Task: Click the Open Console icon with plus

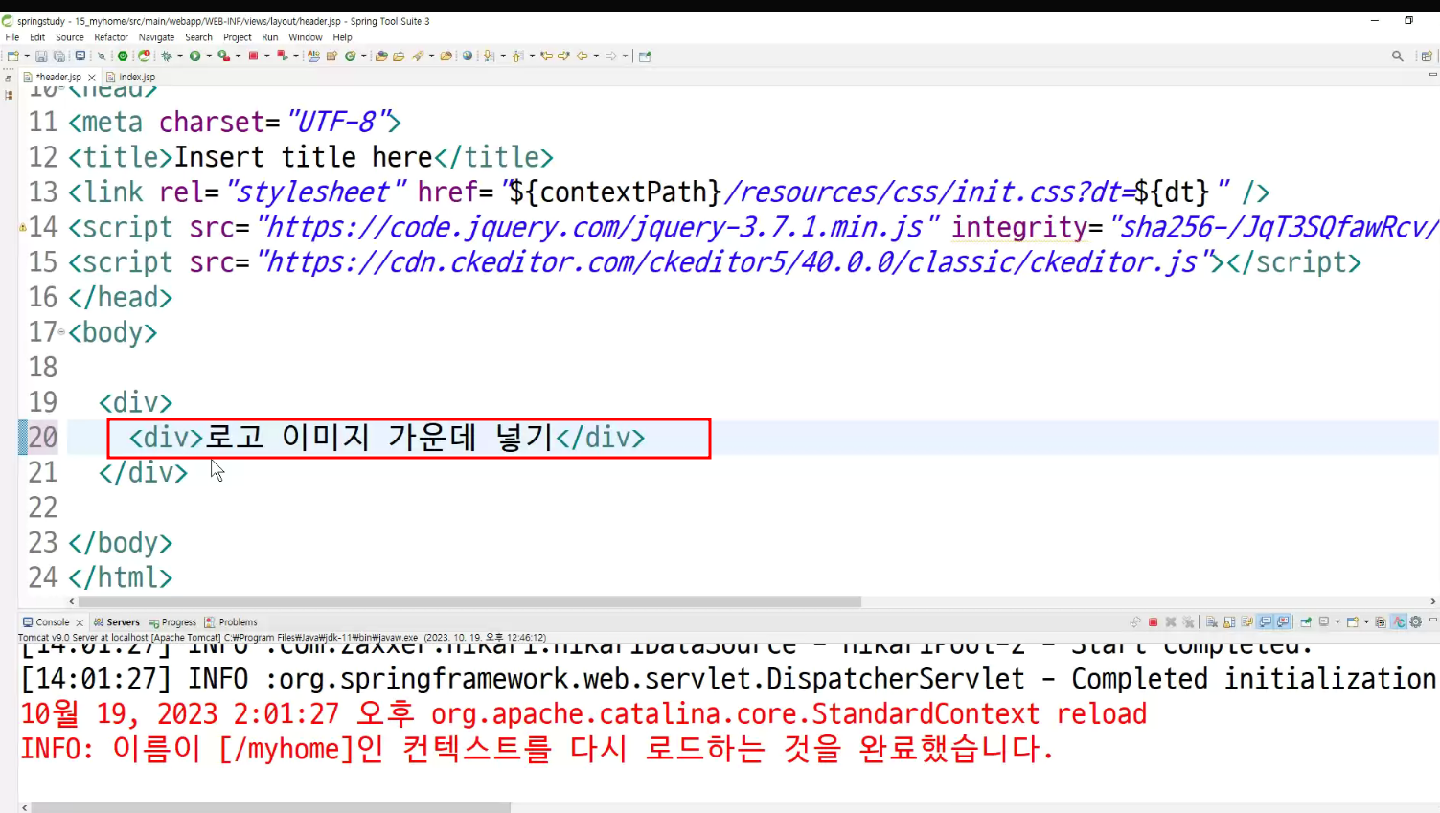Action: 1352,622
